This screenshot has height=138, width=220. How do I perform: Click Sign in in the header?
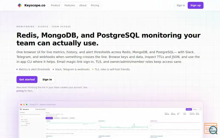coord(181,5)
